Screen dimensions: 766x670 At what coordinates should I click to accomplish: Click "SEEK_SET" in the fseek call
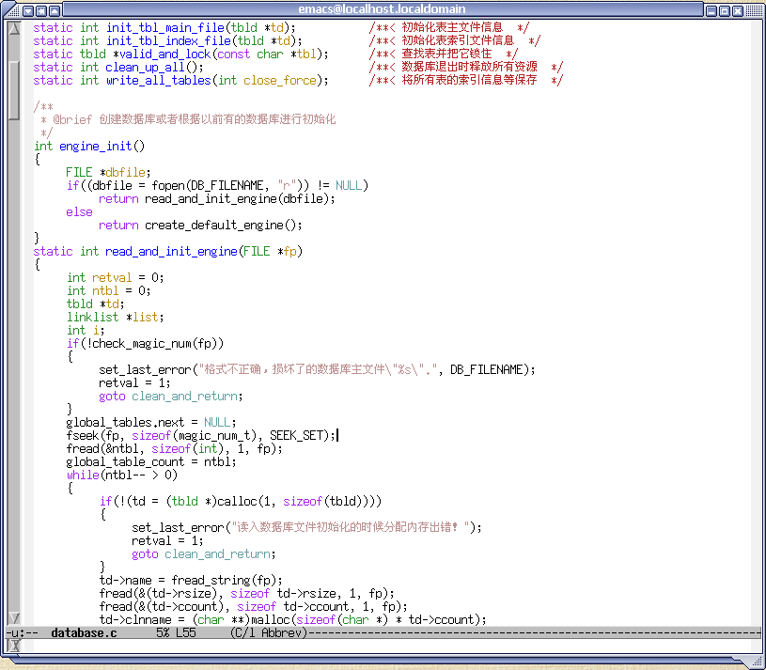click(x=296, y=436)
